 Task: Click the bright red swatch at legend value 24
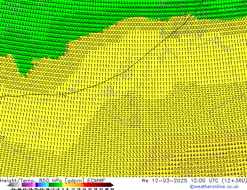(x=85, y=185)
